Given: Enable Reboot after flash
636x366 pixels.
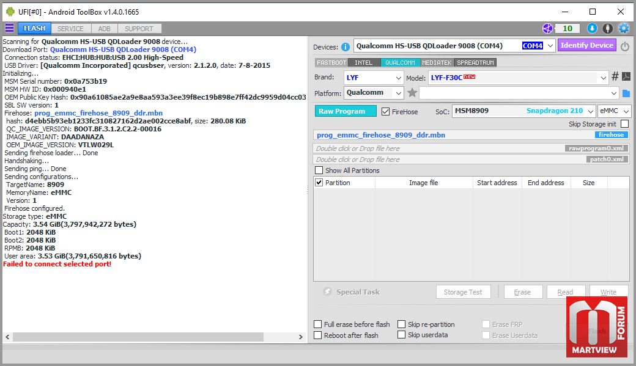Looking at the screenshot, I should [x=318, y=335].
